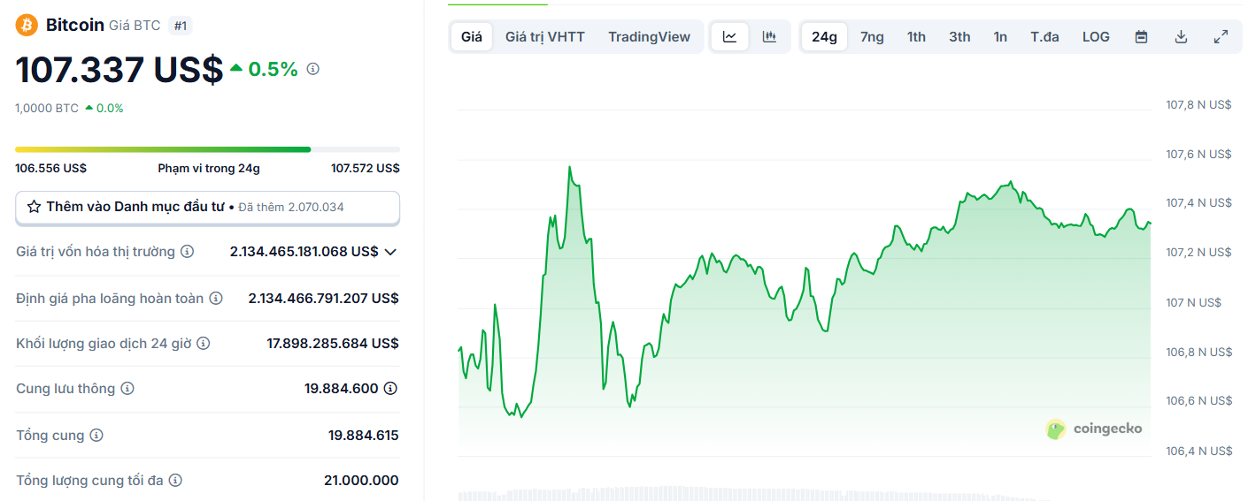Screen dimensions: 1256x501
Task: Select 1th time range
Action: (x=916, y=37)
